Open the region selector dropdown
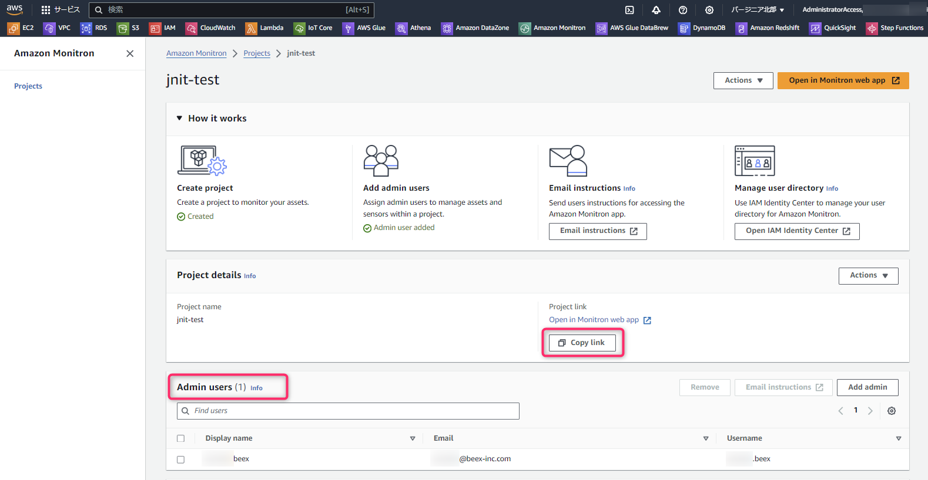This screenshot has height=480, width=928. (758, 10)
